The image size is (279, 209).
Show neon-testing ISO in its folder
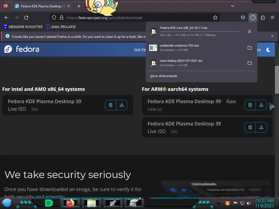pyautogui.click(x=250, y=63)
